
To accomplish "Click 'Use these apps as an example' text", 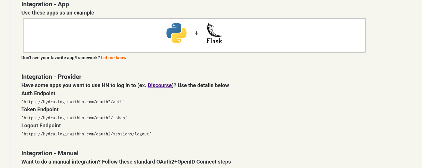I will coord(58,13).
